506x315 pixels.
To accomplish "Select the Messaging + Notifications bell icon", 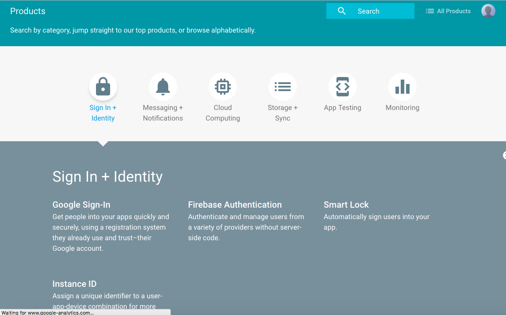I will click(163, 87).
